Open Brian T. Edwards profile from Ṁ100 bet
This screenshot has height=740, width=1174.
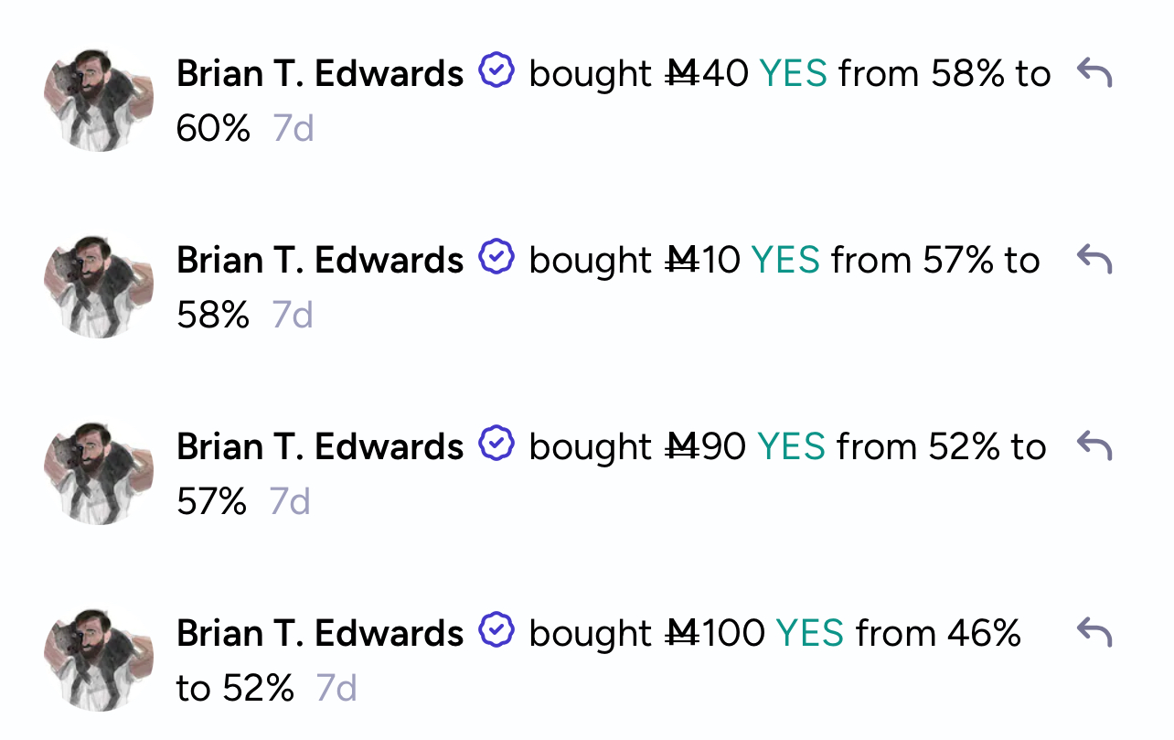[x=320, y=633]
